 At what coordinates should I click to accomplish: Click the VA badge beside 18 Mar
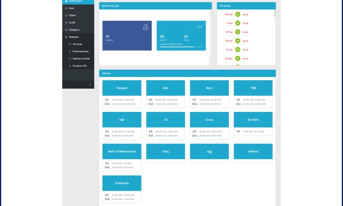[238, 32]
